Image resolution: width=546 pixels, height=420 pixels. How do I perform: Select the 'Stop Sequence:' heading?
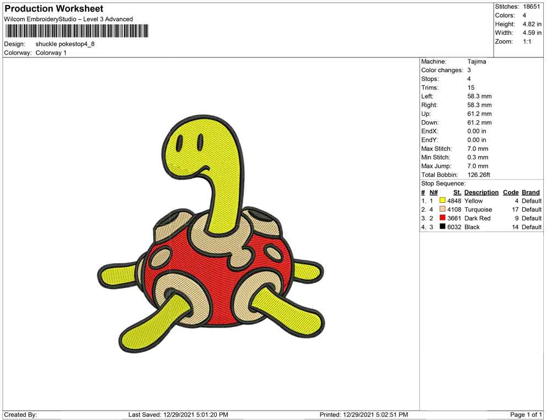(443, 184)
